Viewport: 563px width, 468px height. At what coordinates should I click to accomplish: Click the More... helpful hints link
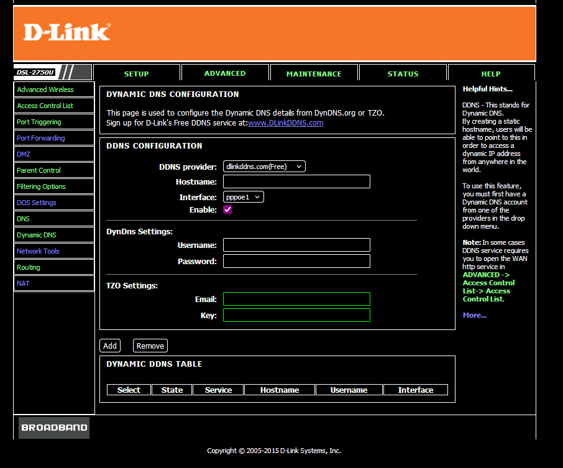point(474,316)
